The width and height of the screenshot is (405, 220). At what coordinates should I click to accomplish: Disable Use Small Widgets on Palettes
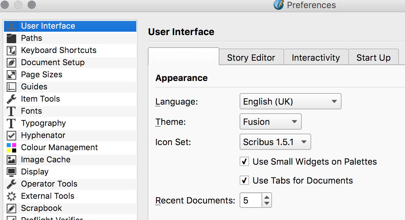(244, 162)
